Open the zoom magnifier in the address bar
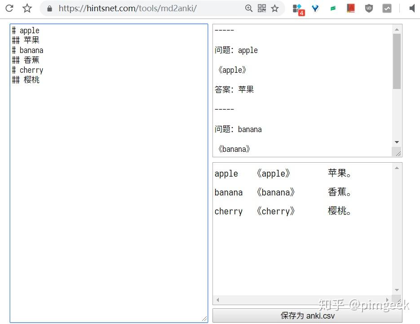Viewport: 420px width, 324px height. click(x=249, y=8)
